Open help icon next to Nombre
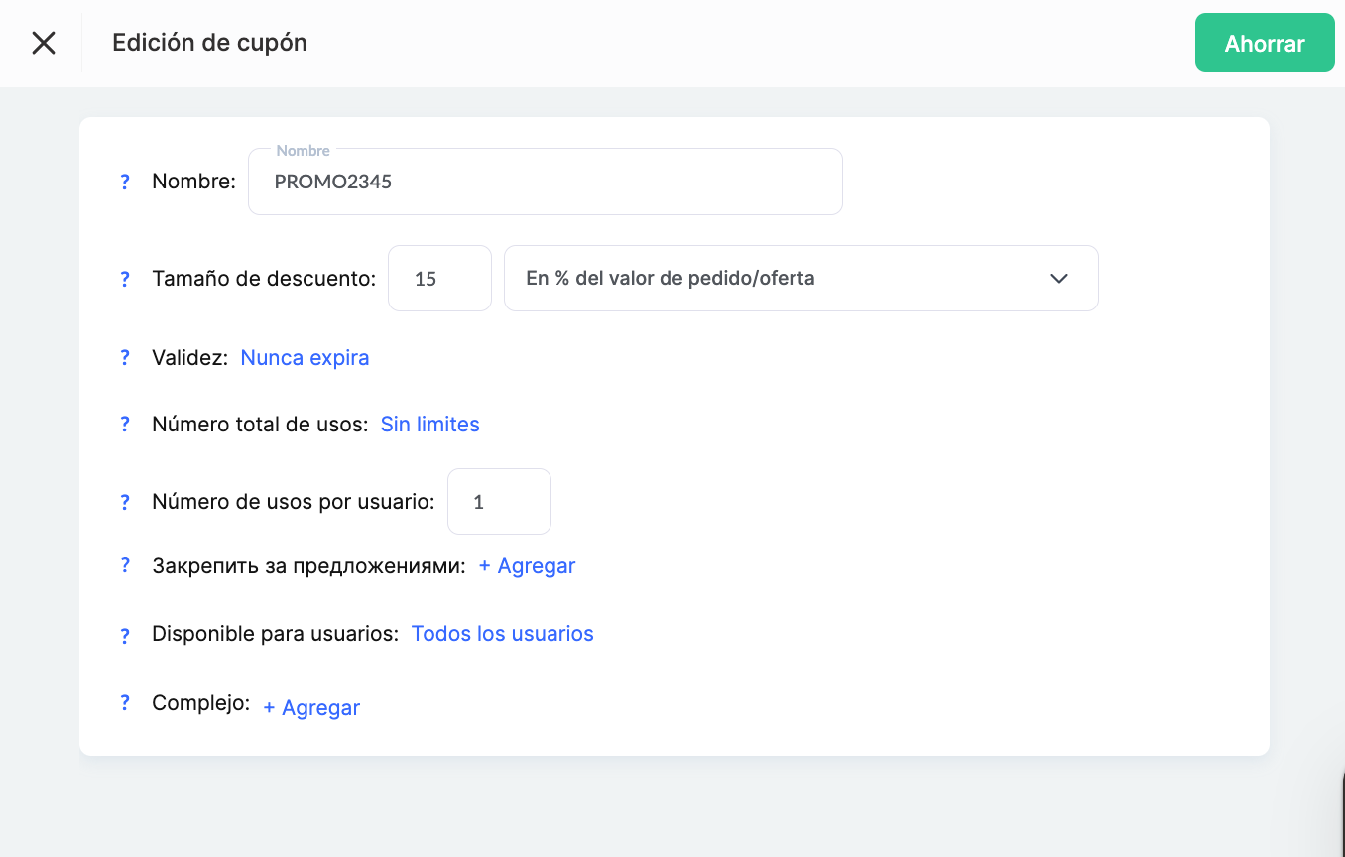 point(125,182)
